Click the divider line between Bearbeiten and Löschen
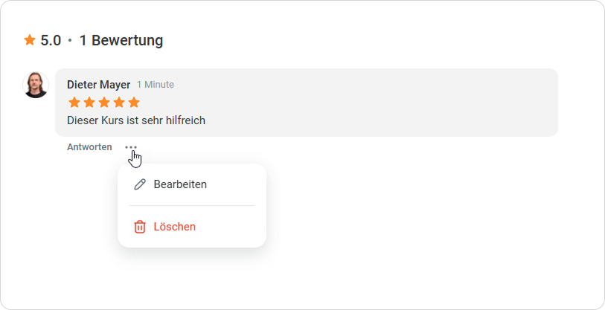This screenshot has height=310, width=605. pos(192,205)
